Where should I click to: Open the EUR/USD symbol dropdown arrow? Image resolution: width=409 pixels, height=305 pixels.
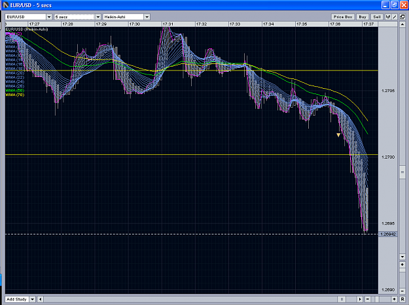49,17
